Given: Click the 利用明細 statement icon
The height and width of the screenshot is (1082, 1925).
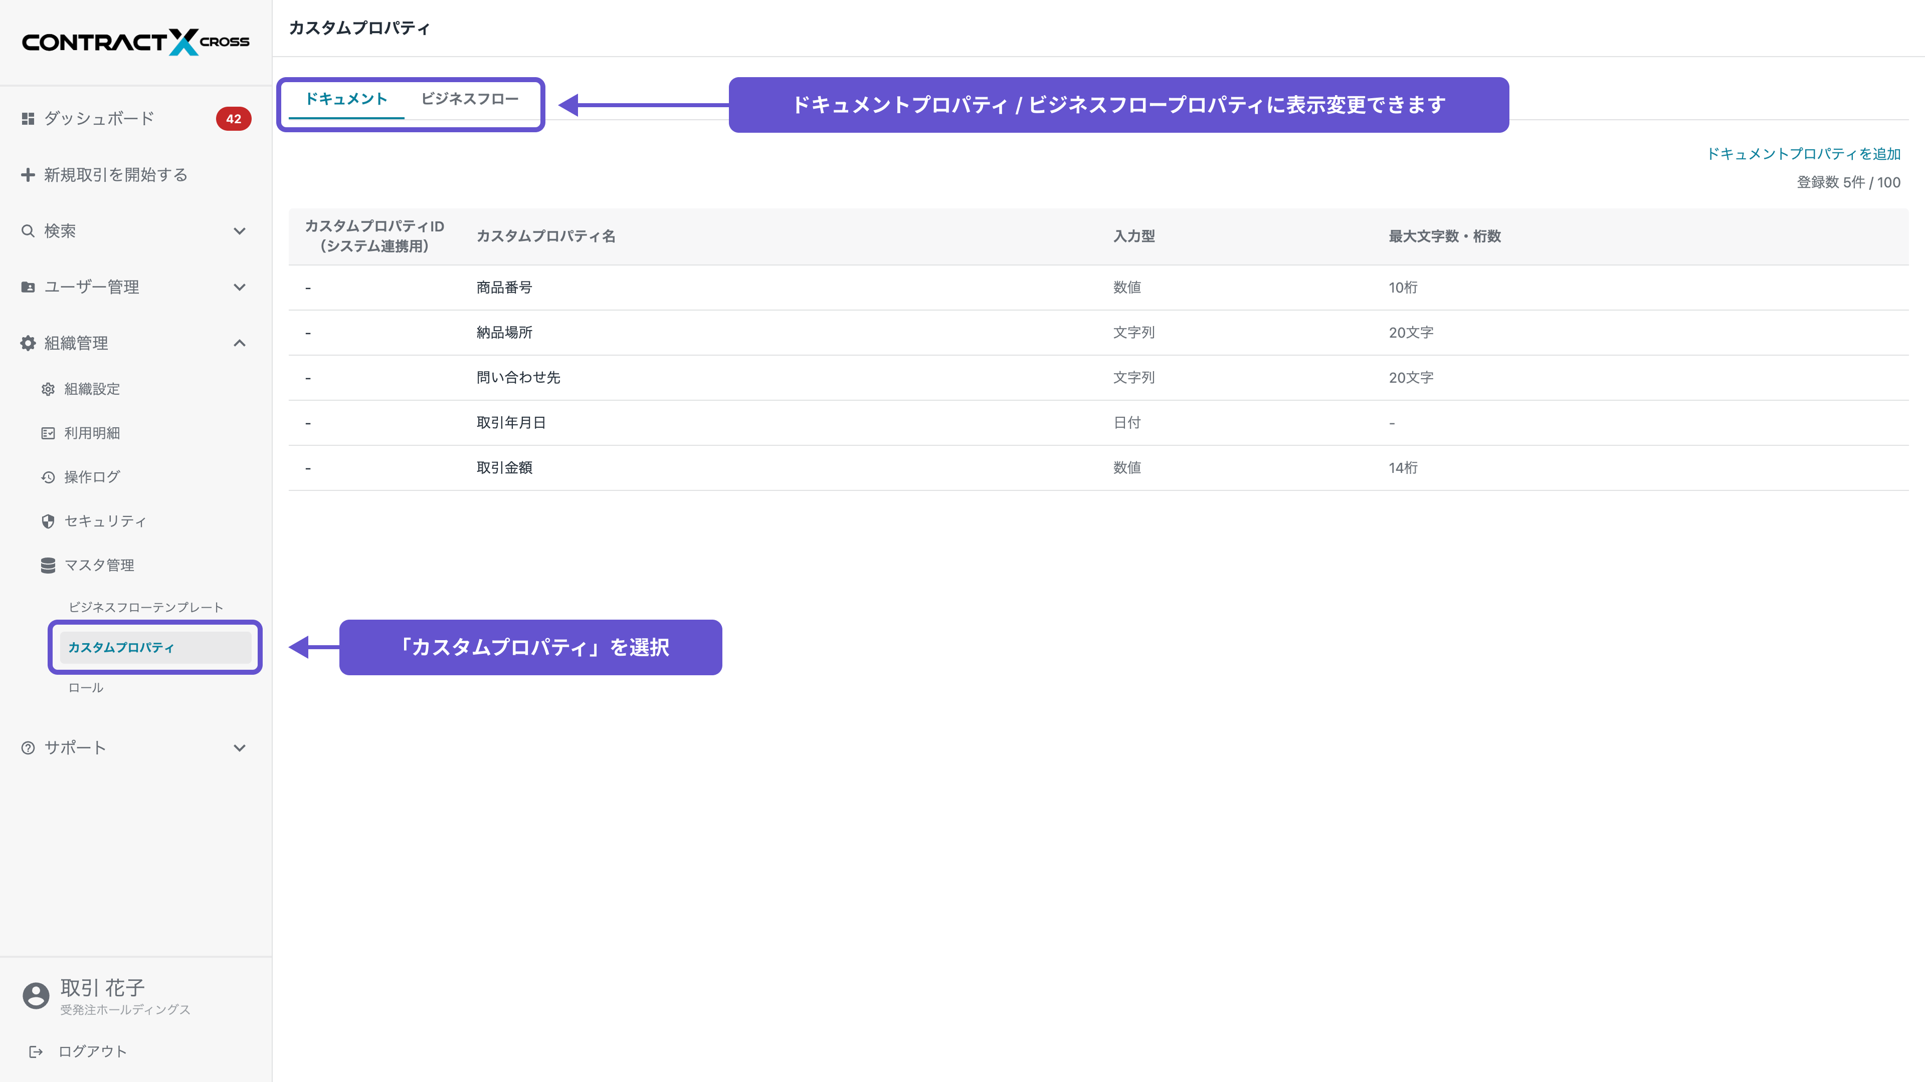Looking at the screenshot, I should (48, 433).
